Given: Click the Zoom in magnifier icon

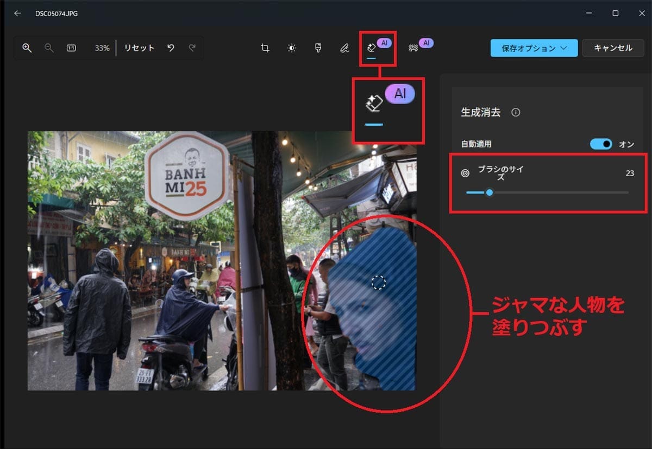Looking at the screenshot, I should click(27, 48).
